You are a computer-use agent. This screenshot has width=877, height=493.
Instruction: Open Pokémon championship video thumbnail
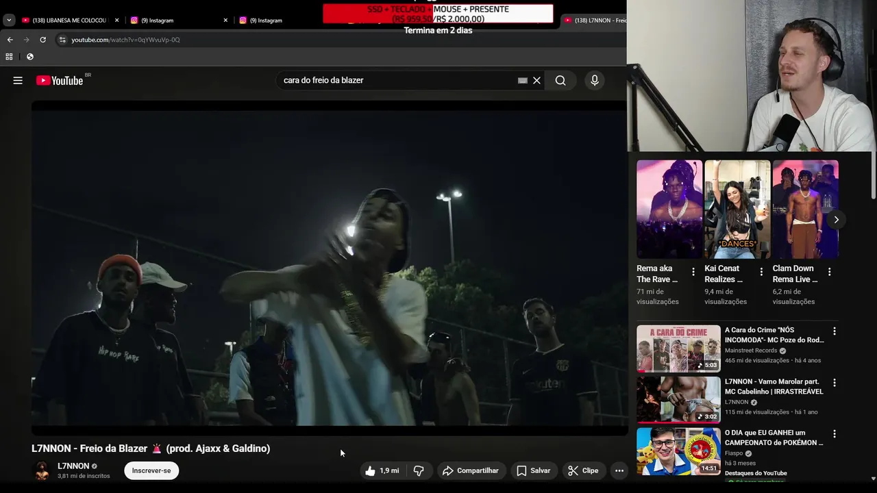[x=678, y=451]
